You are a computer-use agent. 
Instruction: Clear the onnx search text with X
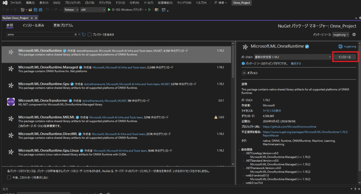pyautogui.click(x=76, y=34)
